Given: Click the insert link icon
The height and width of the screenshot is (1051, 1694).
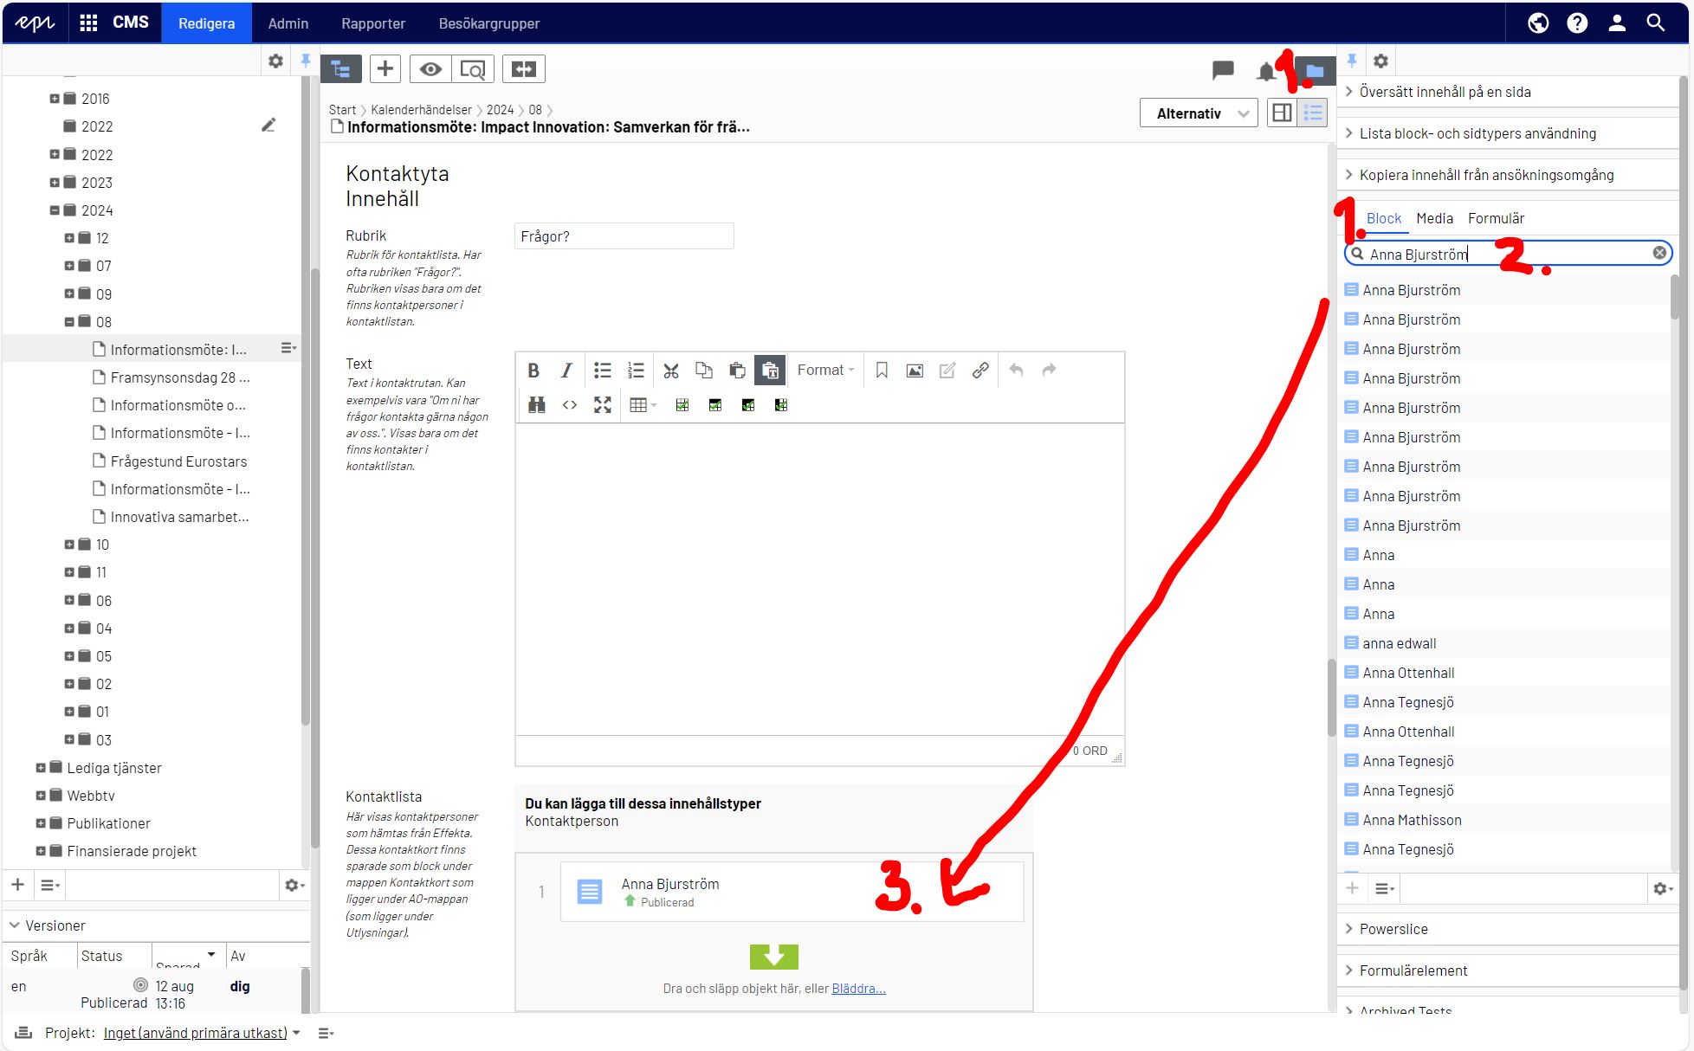Looking at the screenshot, I should coord(980,371).
